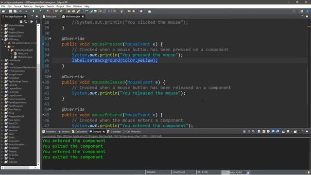311x175 pixels.
Task: Open the Project menu
Action: (x=60, y=6)
